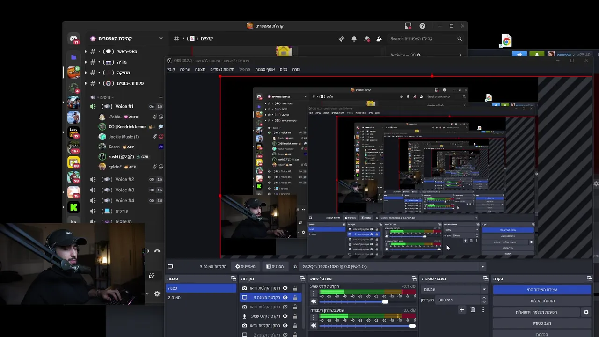
Task: Open options menu for שמע בשולחן העבודה channel
Action: (x=314, y=318)
